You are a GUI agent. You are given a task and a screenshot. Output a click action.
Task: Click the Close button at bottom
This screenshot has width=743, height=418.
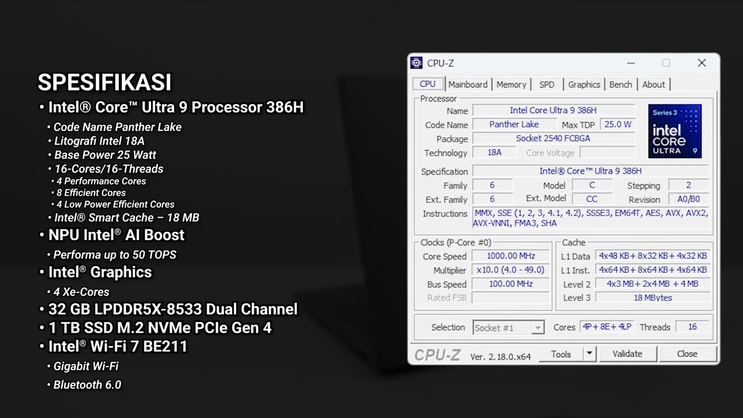pyautogui.click(x=687, y=354)
